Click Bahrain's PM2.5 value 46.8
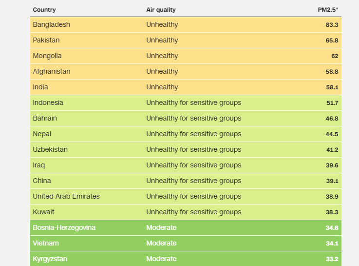The width and height of the screenshot is (359, 266). pyautogui.click(x=332, y=118)
